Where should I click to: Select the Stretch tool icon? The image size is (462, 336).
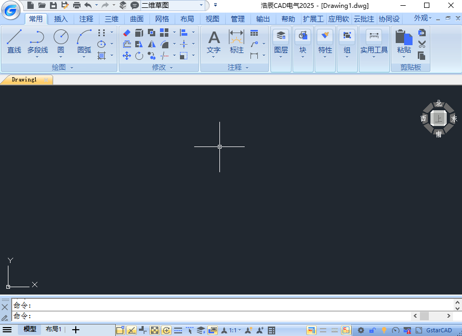(x=139, y=44)
